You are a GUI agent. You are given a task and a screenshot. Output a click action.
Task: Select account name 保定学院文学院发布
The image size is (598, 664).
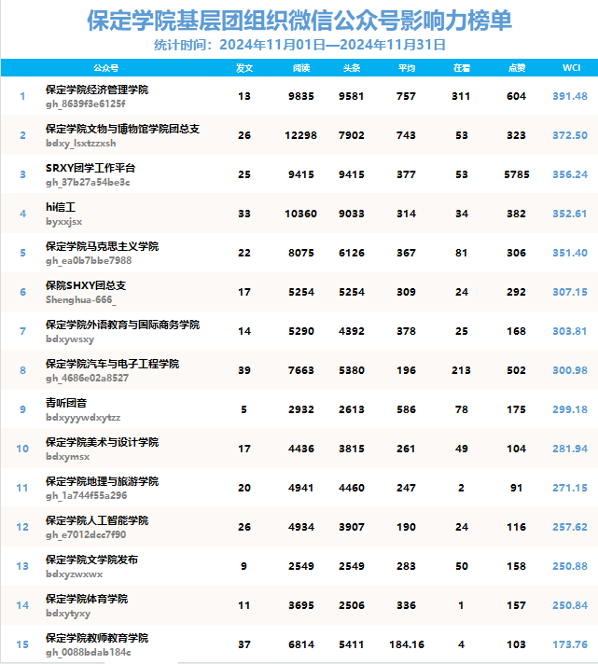coord(92,560)
